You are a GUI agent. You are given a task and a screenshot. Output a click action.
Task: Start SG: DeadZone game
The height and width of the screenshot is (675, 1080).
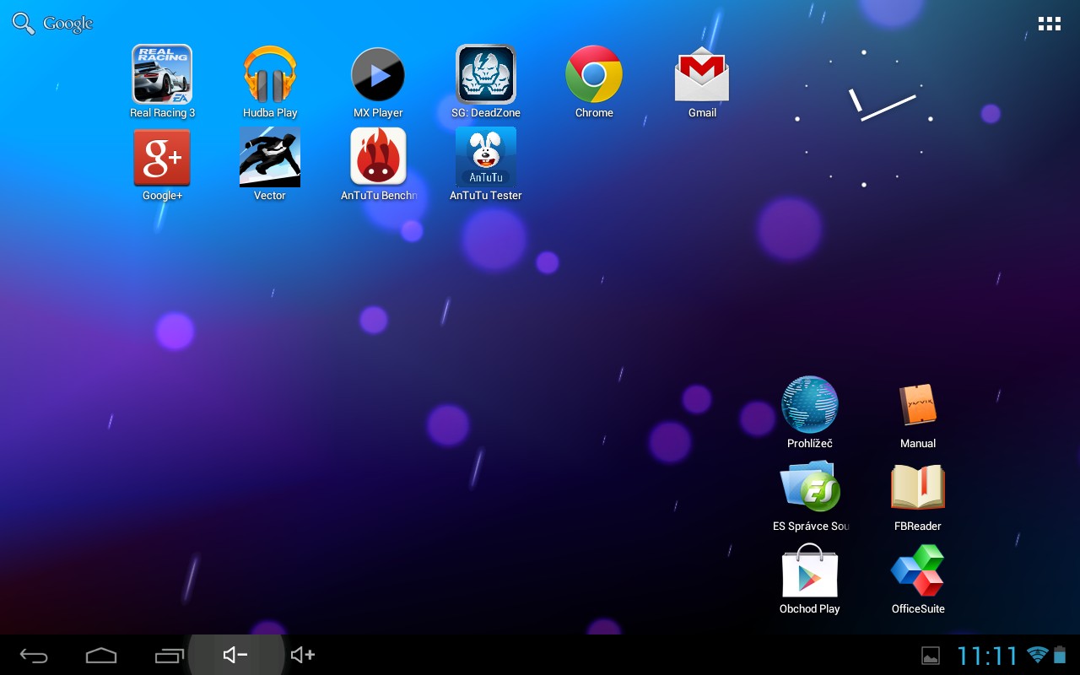[x=486, y=74]
